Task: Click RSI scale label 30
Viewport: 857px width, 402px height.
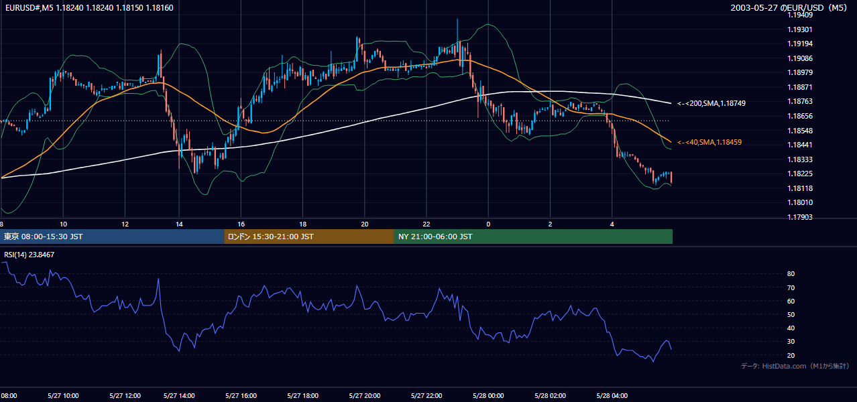Action: point(791,342)
